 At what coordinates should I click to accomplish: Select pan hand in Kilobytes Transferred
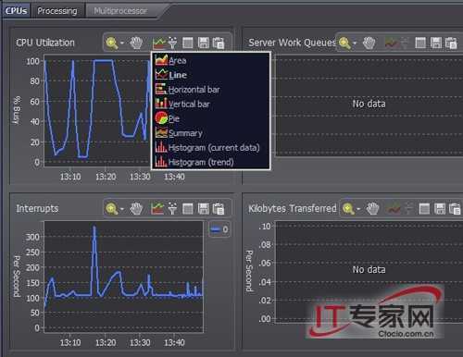pyautogui.click(x=372, y=209)
